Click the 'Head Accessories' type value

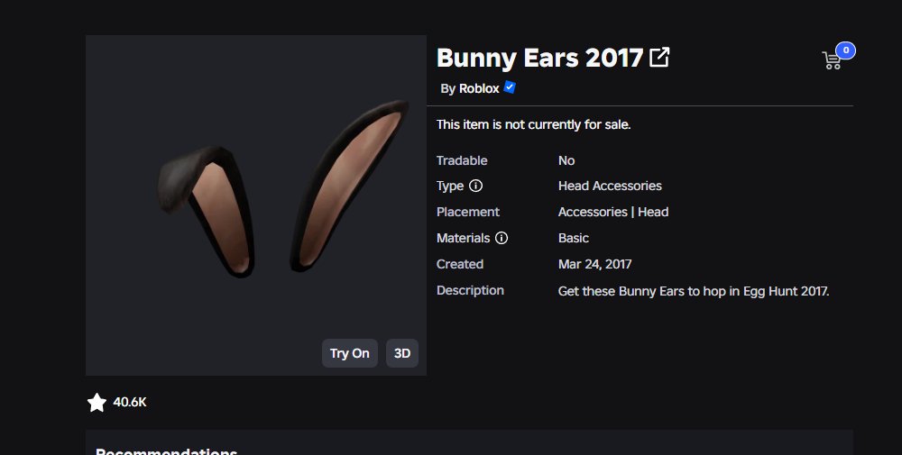click(610, 186)
